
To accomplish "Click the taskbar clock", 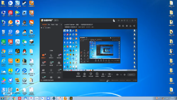I will pyautogui.click(x=172, y=98).
